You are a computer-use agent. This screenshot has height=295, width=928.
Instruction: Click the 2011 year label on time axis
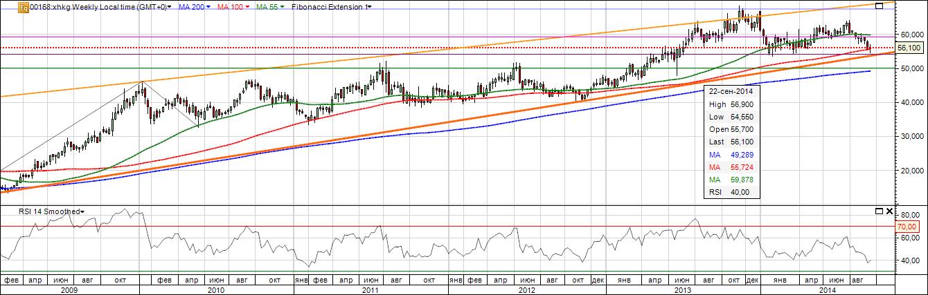coord(369,291)
